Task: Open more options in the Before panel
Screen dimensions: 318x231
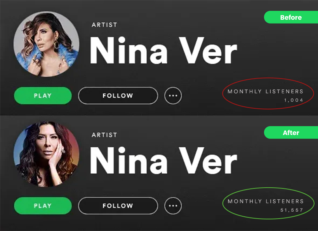Action: tap(173, 96)
